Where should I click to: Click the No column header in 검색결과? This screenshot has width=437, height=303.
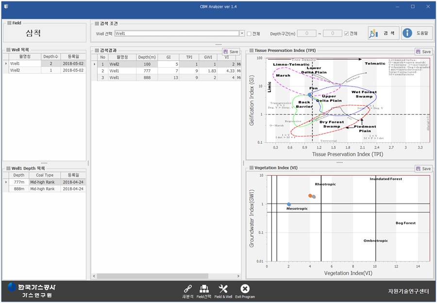click(x=102, y=57)
